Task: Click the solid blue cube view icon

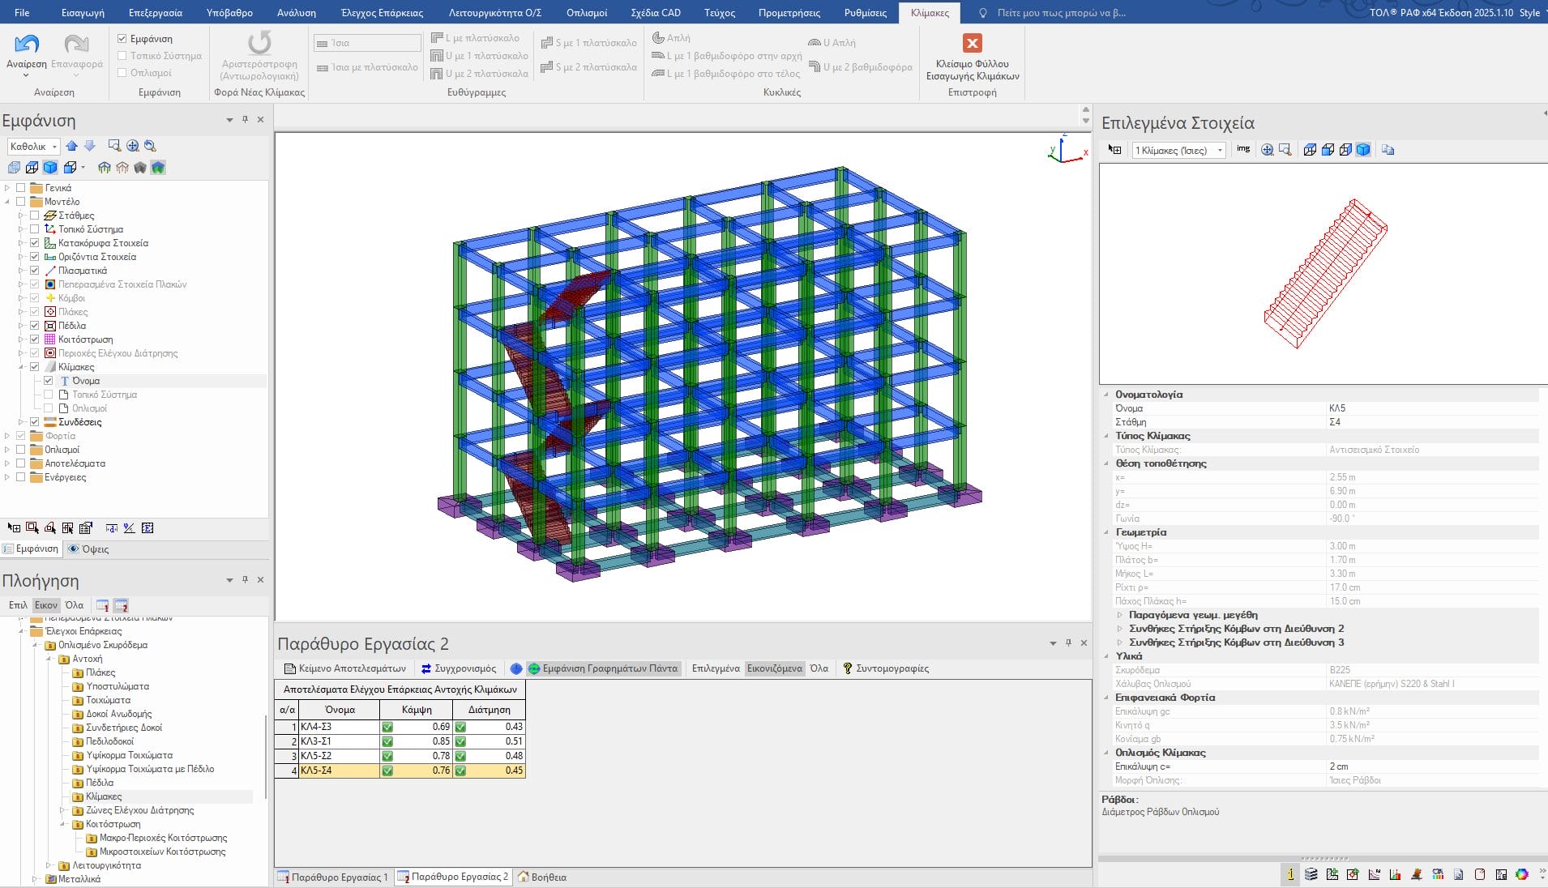Action: point(50,168)
